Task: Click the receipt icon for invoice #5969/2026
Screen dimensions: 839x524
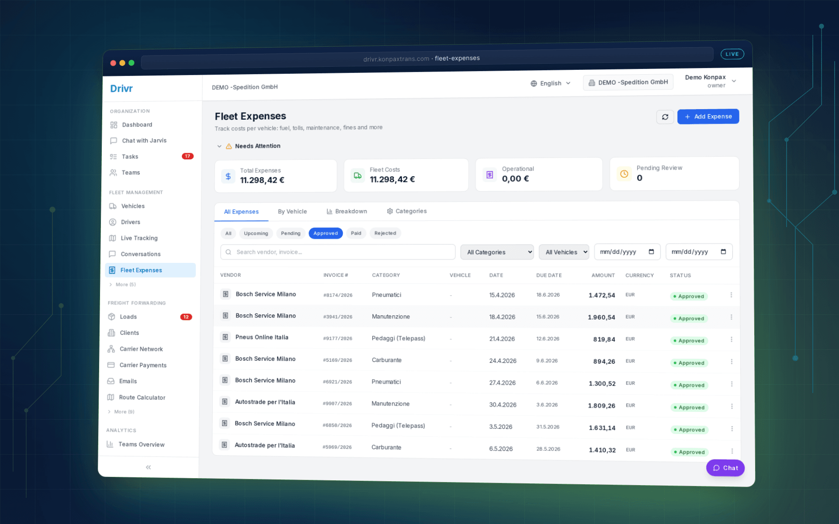Action: pyautogui.click(x=224, y=445)
